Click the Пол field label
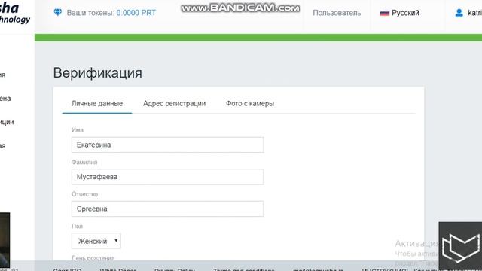 77,226
